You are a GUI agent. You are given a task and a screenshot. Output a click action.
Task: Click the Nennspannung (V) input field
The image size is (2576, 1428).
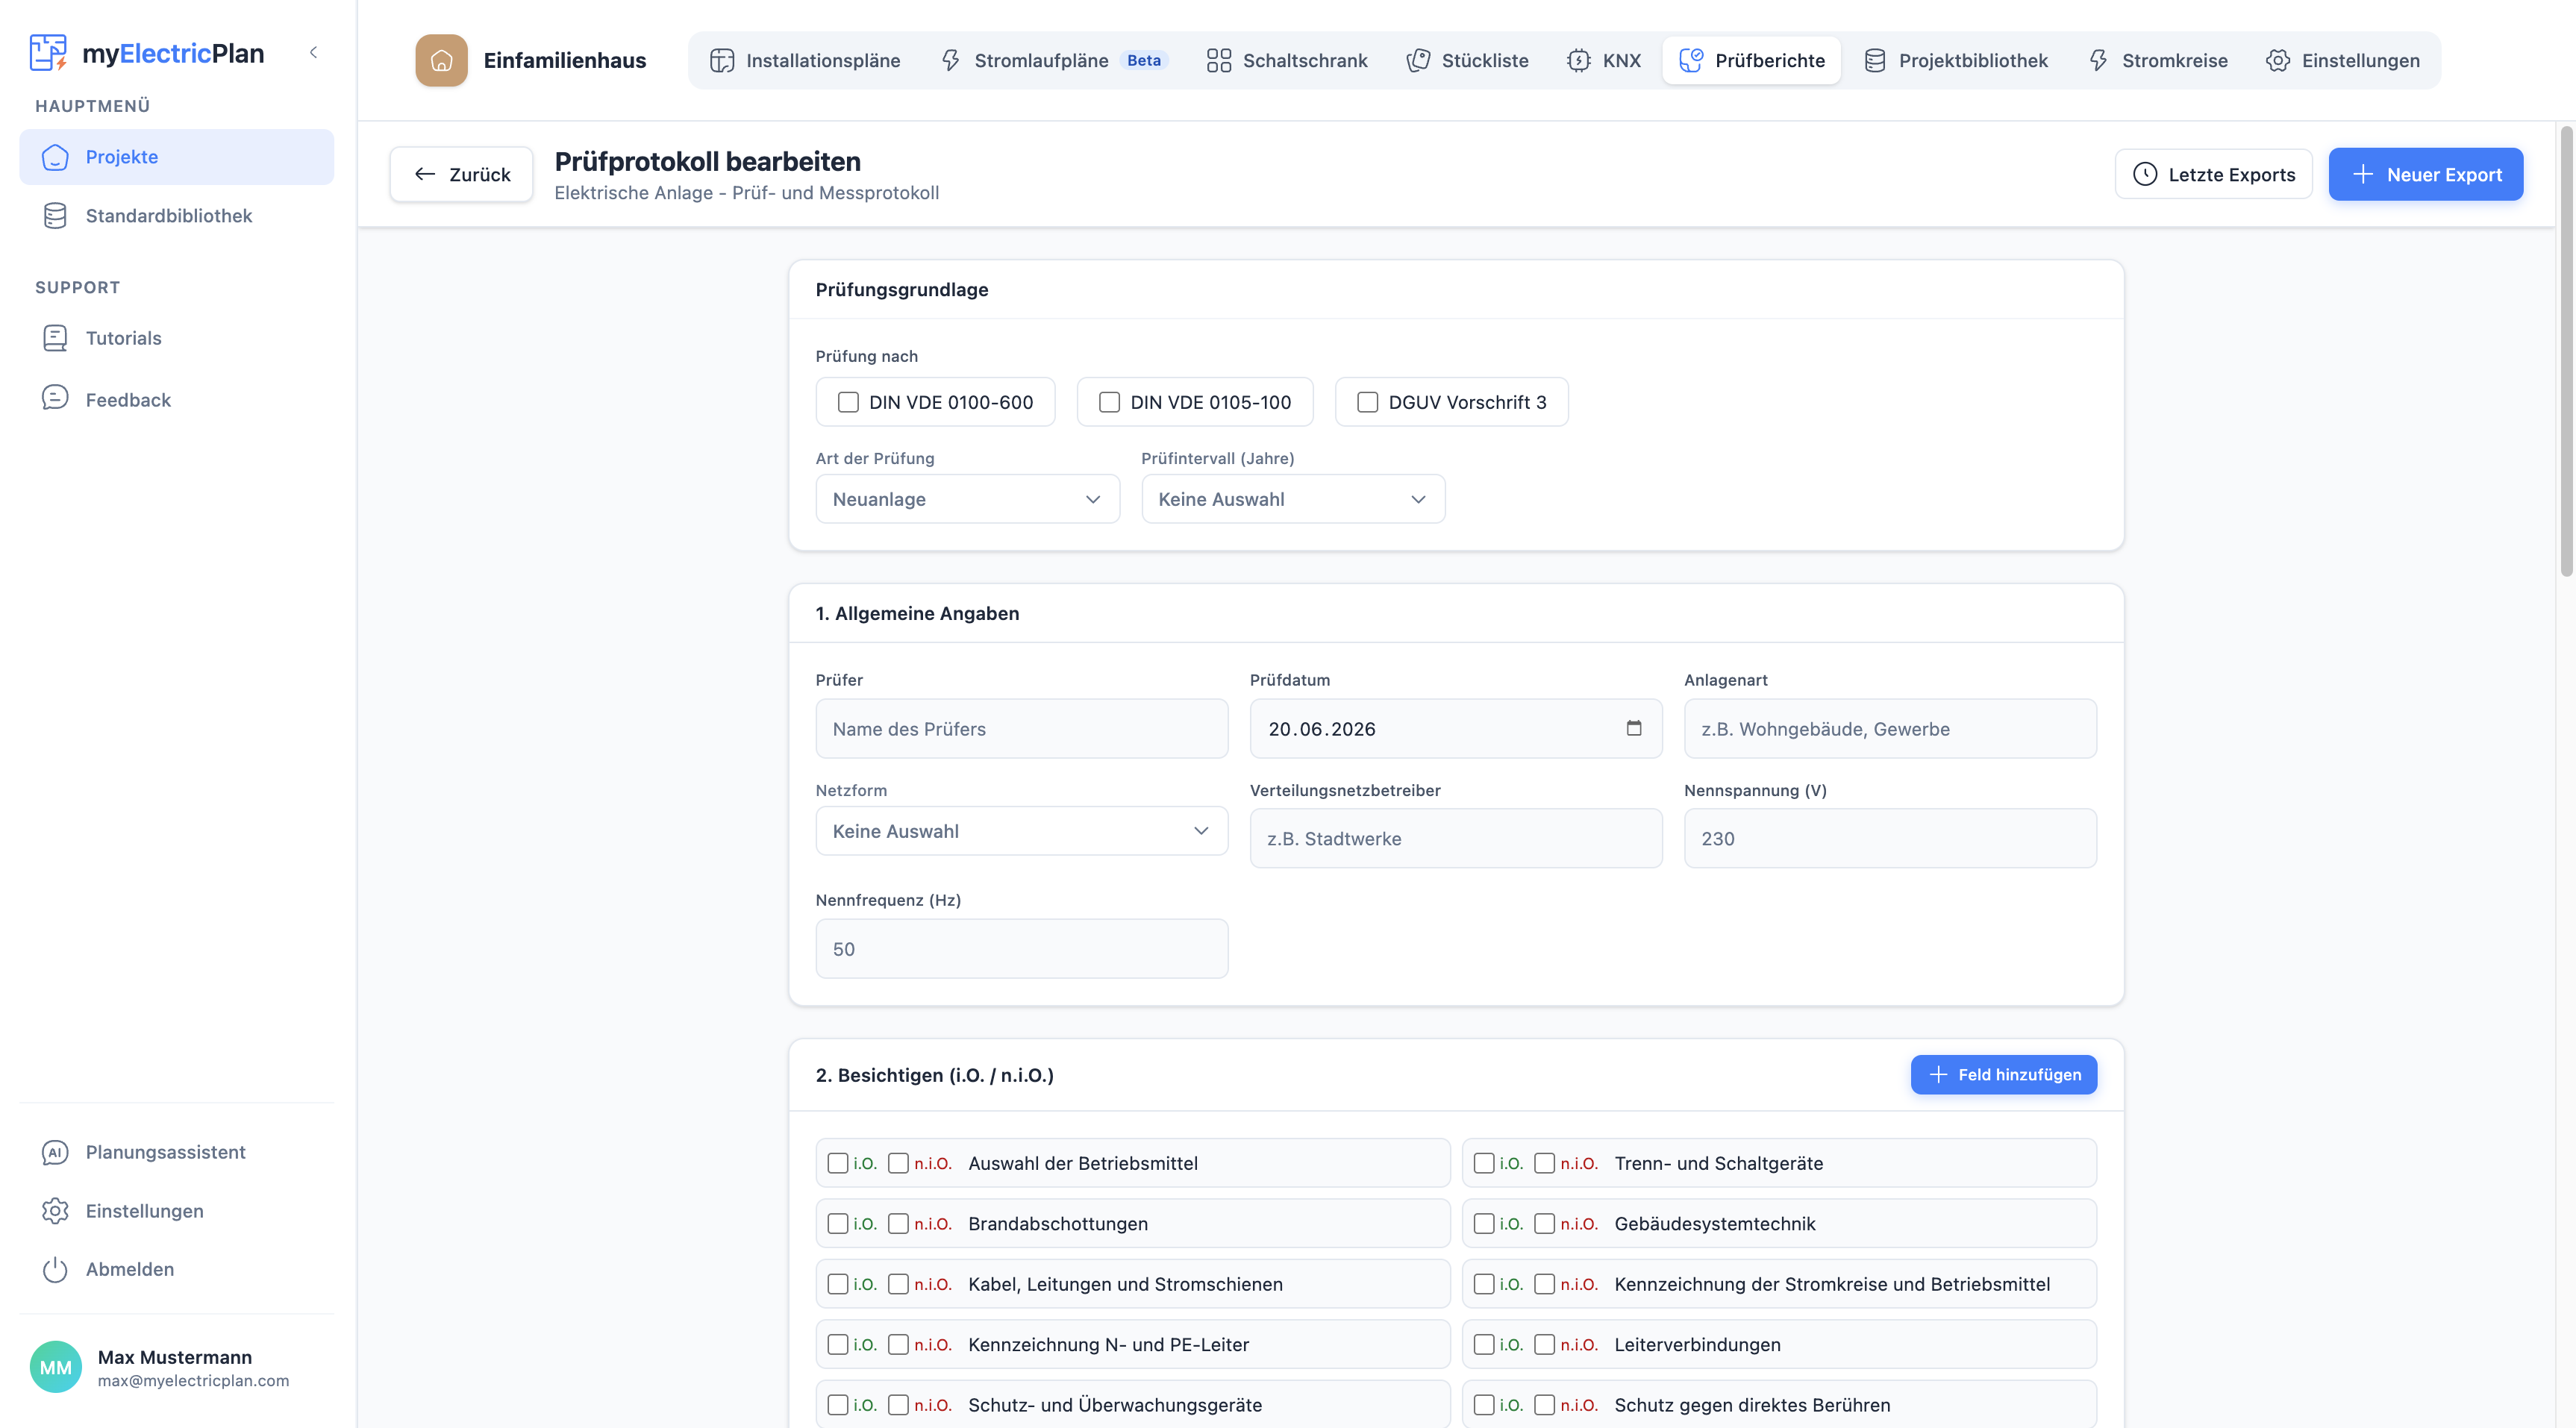pyautogui.click(x=1890, y=838)
